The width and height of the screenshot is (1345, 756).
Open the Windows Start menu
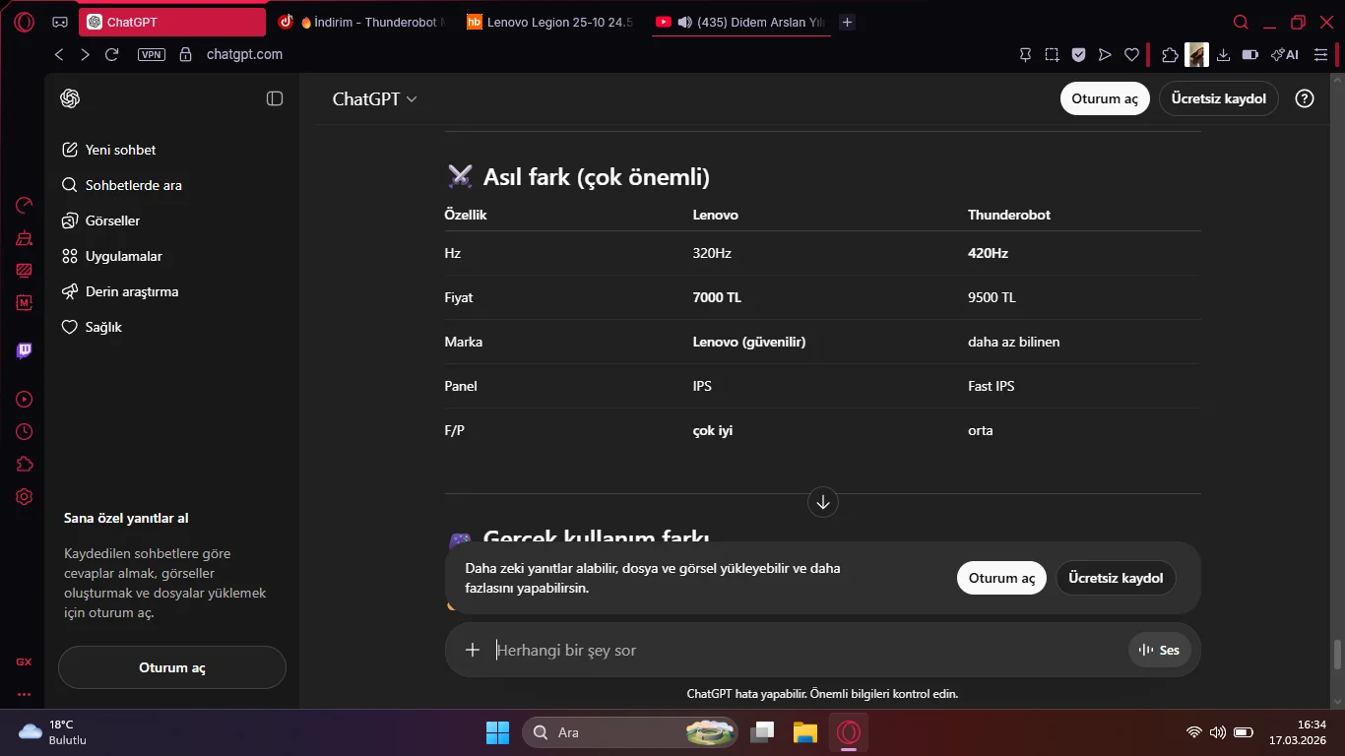coord(497,732)
